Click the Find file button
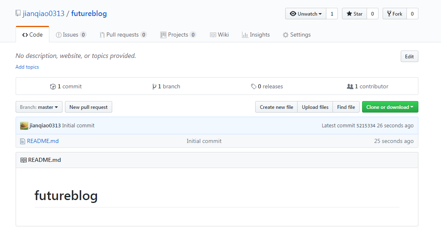The width and height of the screenshot is (441, 251). (346, 107)
